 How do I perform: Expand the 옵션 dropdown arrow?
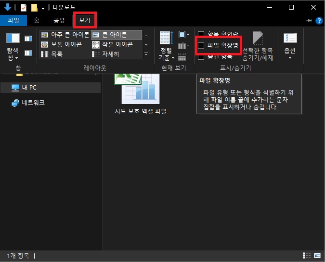[290, 58]
